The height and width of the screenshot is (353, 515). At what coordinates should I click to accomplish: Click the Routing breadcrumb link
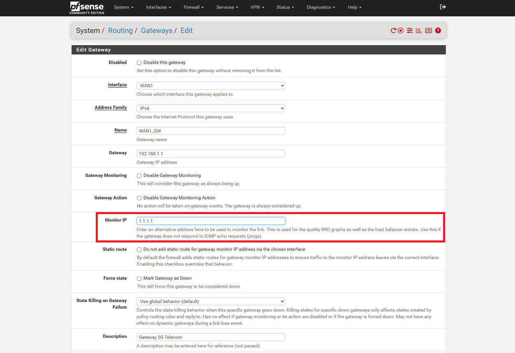click(x=120, y=31)
